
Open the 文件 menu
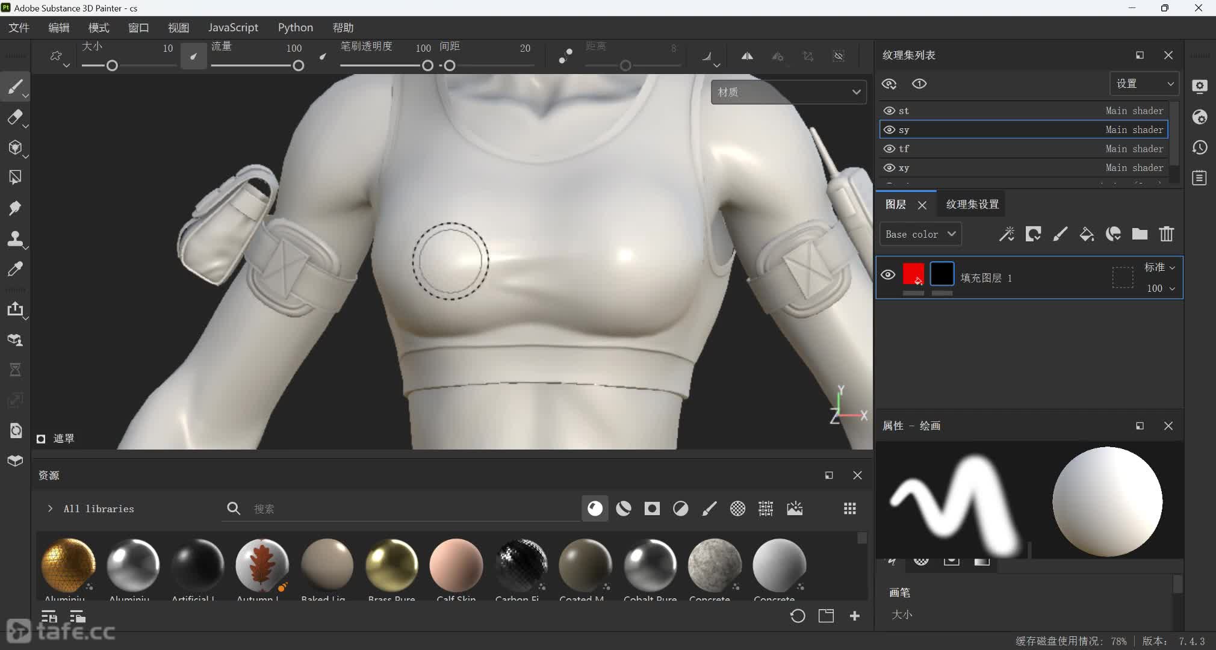[19, 28]
